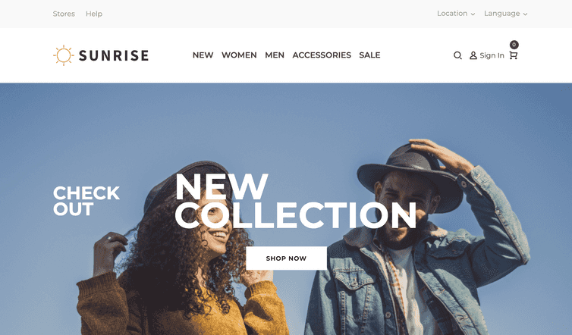Click the cart item count badge
The image size is (572, 335).
(x=514, y=45)
